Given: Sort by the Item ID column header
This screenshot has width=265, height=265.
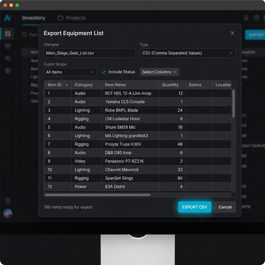Looking at the screenshot, I should point(58,84).
